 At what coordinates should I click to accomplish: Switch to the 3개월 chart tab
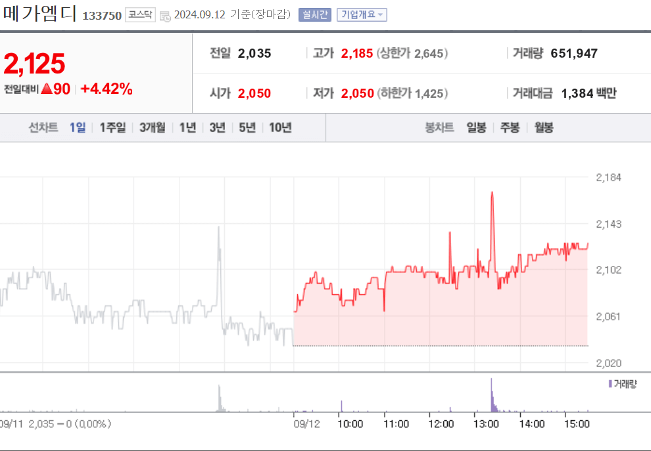point(153,127)
